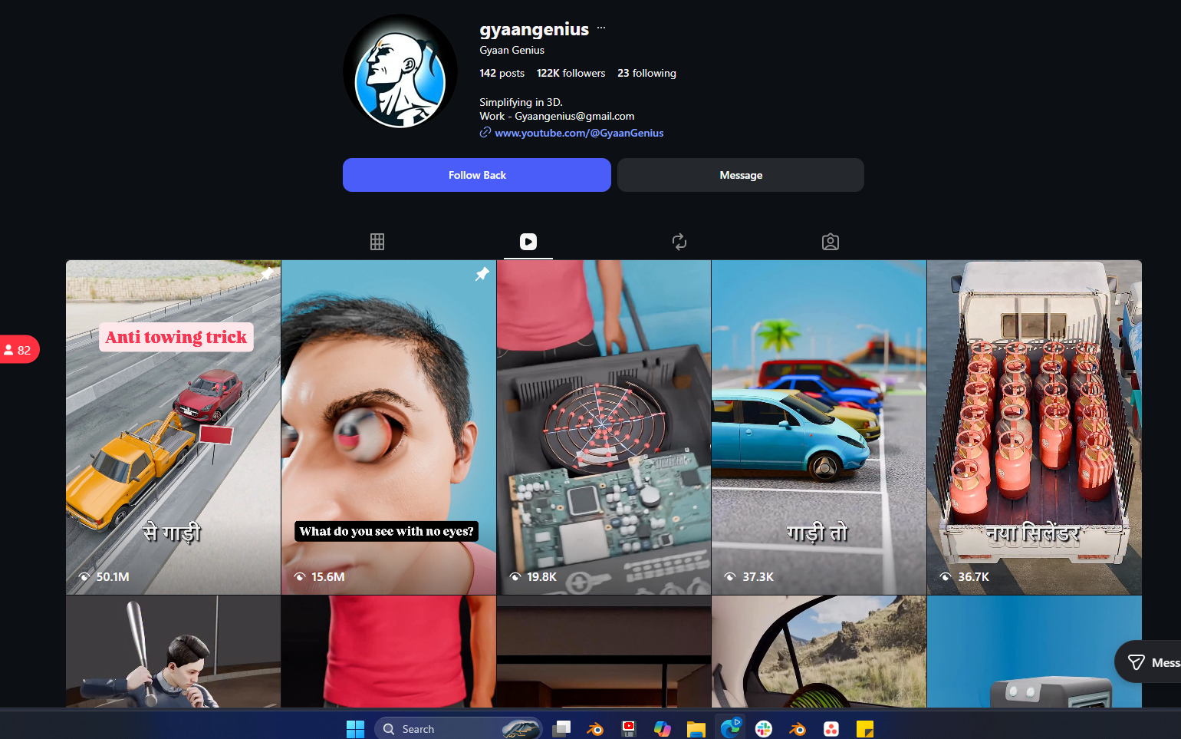This screenshot has height=739, width=1181.
Task: Switch to the Reposts tab
Action: (679, 242)
